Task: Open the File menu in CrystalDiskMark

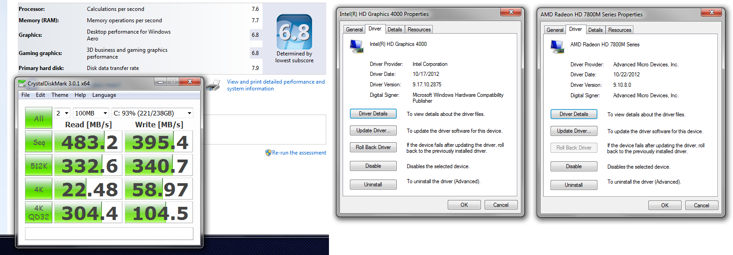Action: (25, 95)
